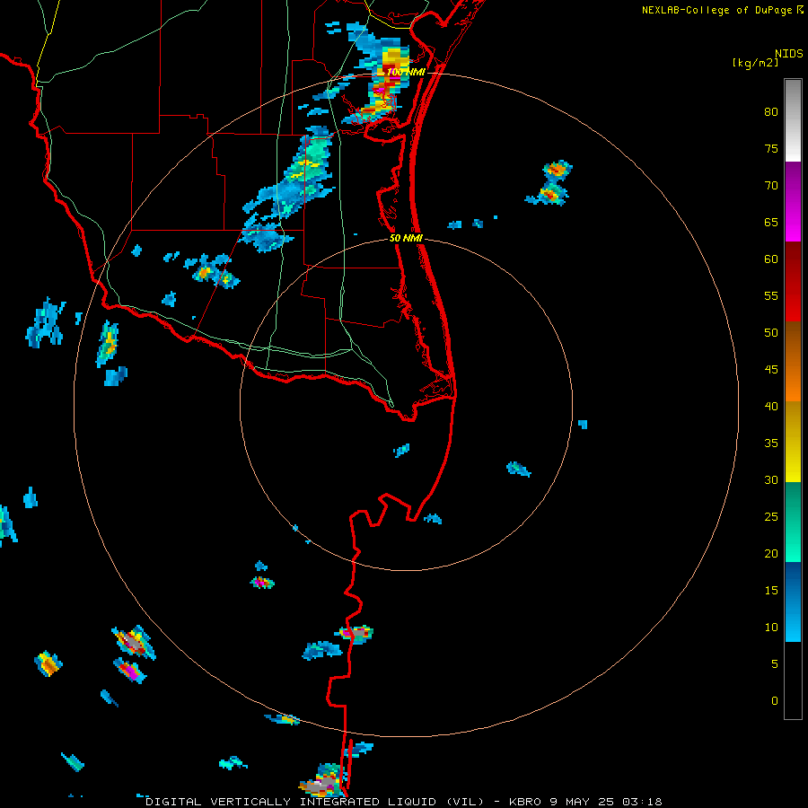Image resolution: width=808 pixels, height=808 pixels.
Task: Click the scale value 60
Action: click(771, 259)
